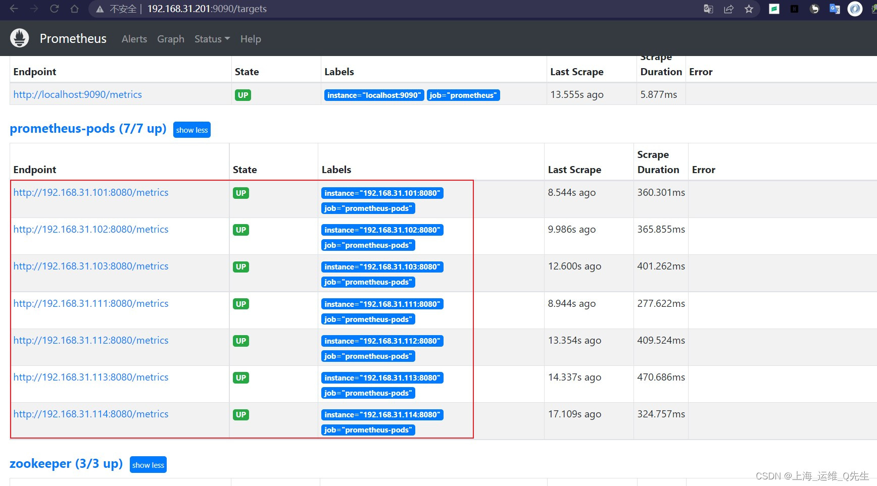Reload the page with the refresh icon
Screen dimensions: 877x486
tap(54, 9)
